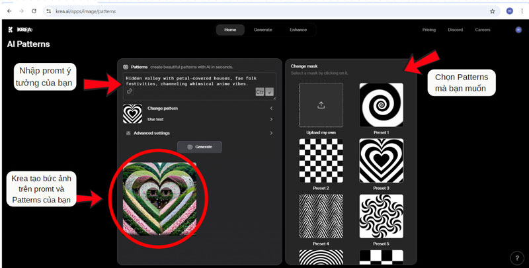This screenshot has width=529, height=268.
Task: Switch to the Home tab
Action: [x=230, y=30]
